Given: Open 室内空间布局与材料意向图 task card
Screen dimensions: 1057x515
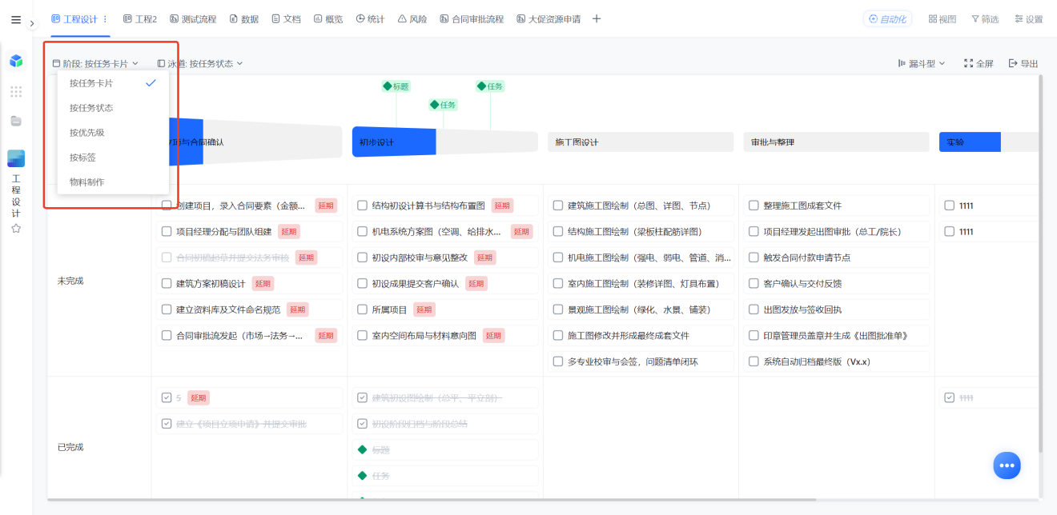Looking at the screenshot, I should pyautogui.click(x=445, y=335).
